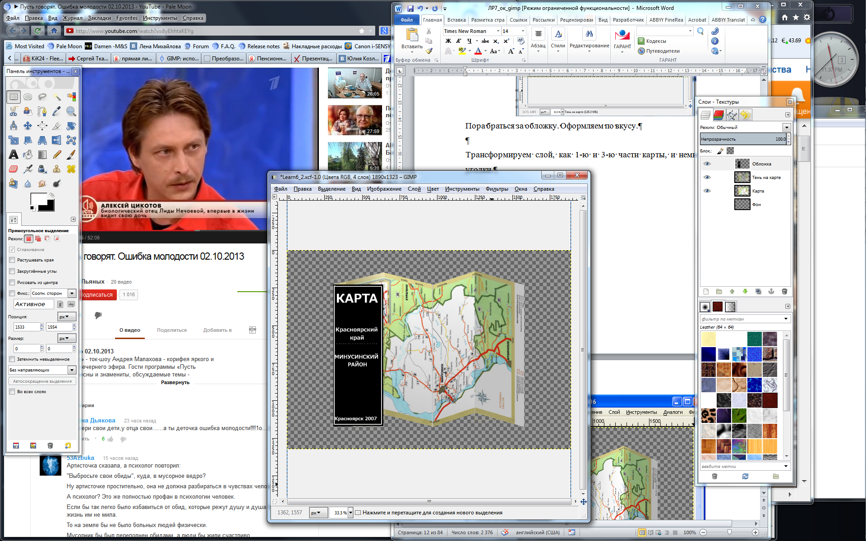The height and width of the screenshot is (541, 866).
Task: Open the Вставка tab in Word
Action: click(456, 20)
